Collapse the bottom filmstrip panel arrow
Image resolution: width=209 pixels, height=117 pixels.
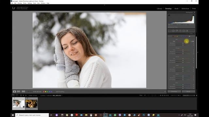click(x=104, y=112)
